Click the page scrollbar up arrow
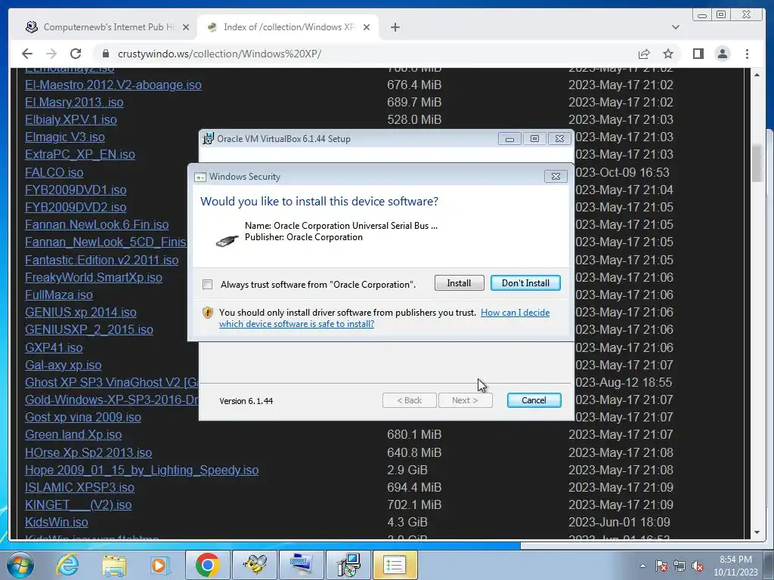Image resolution: width=774 pixels, height=580 pixels. (757, 75)
